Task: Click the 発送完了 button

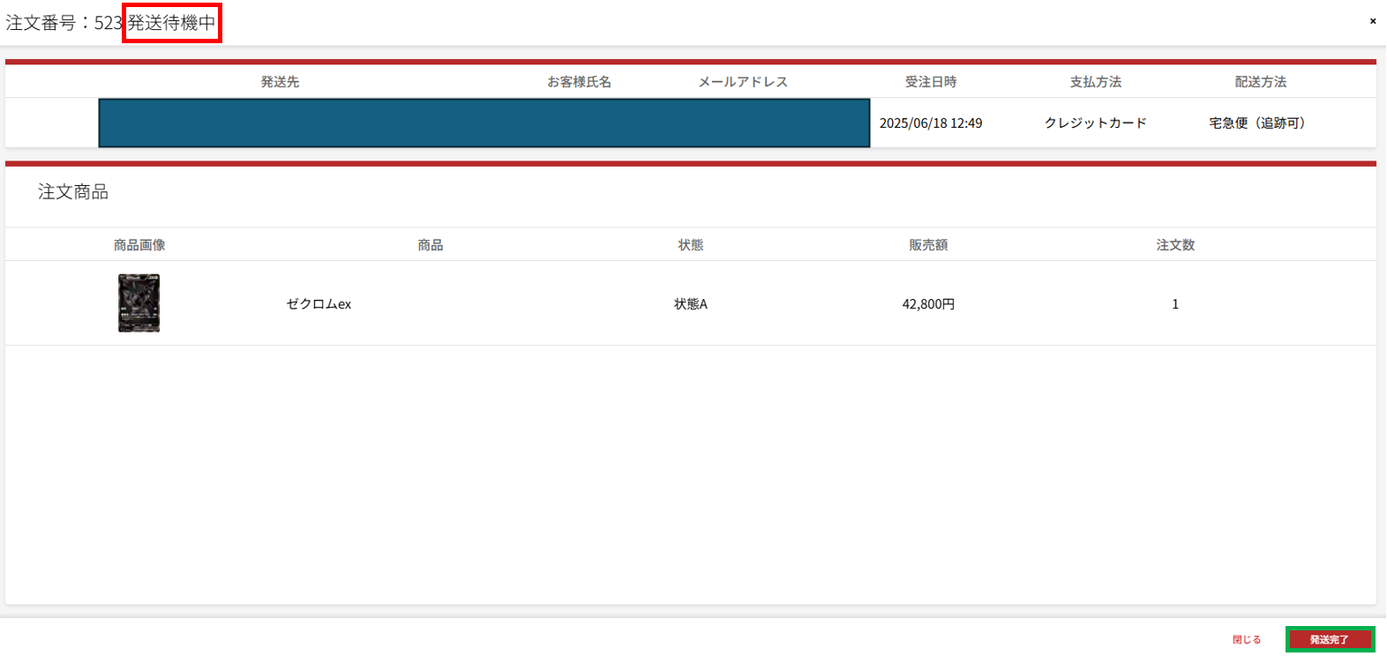Action: [x=1329, y=639]
